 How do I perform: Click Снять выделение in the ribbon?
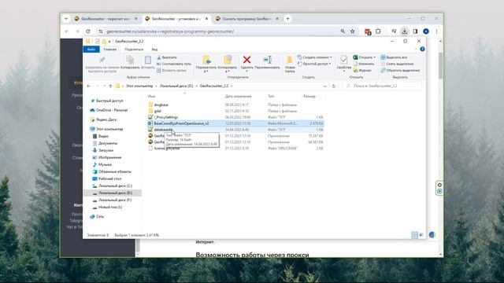(x=397, y=64)
